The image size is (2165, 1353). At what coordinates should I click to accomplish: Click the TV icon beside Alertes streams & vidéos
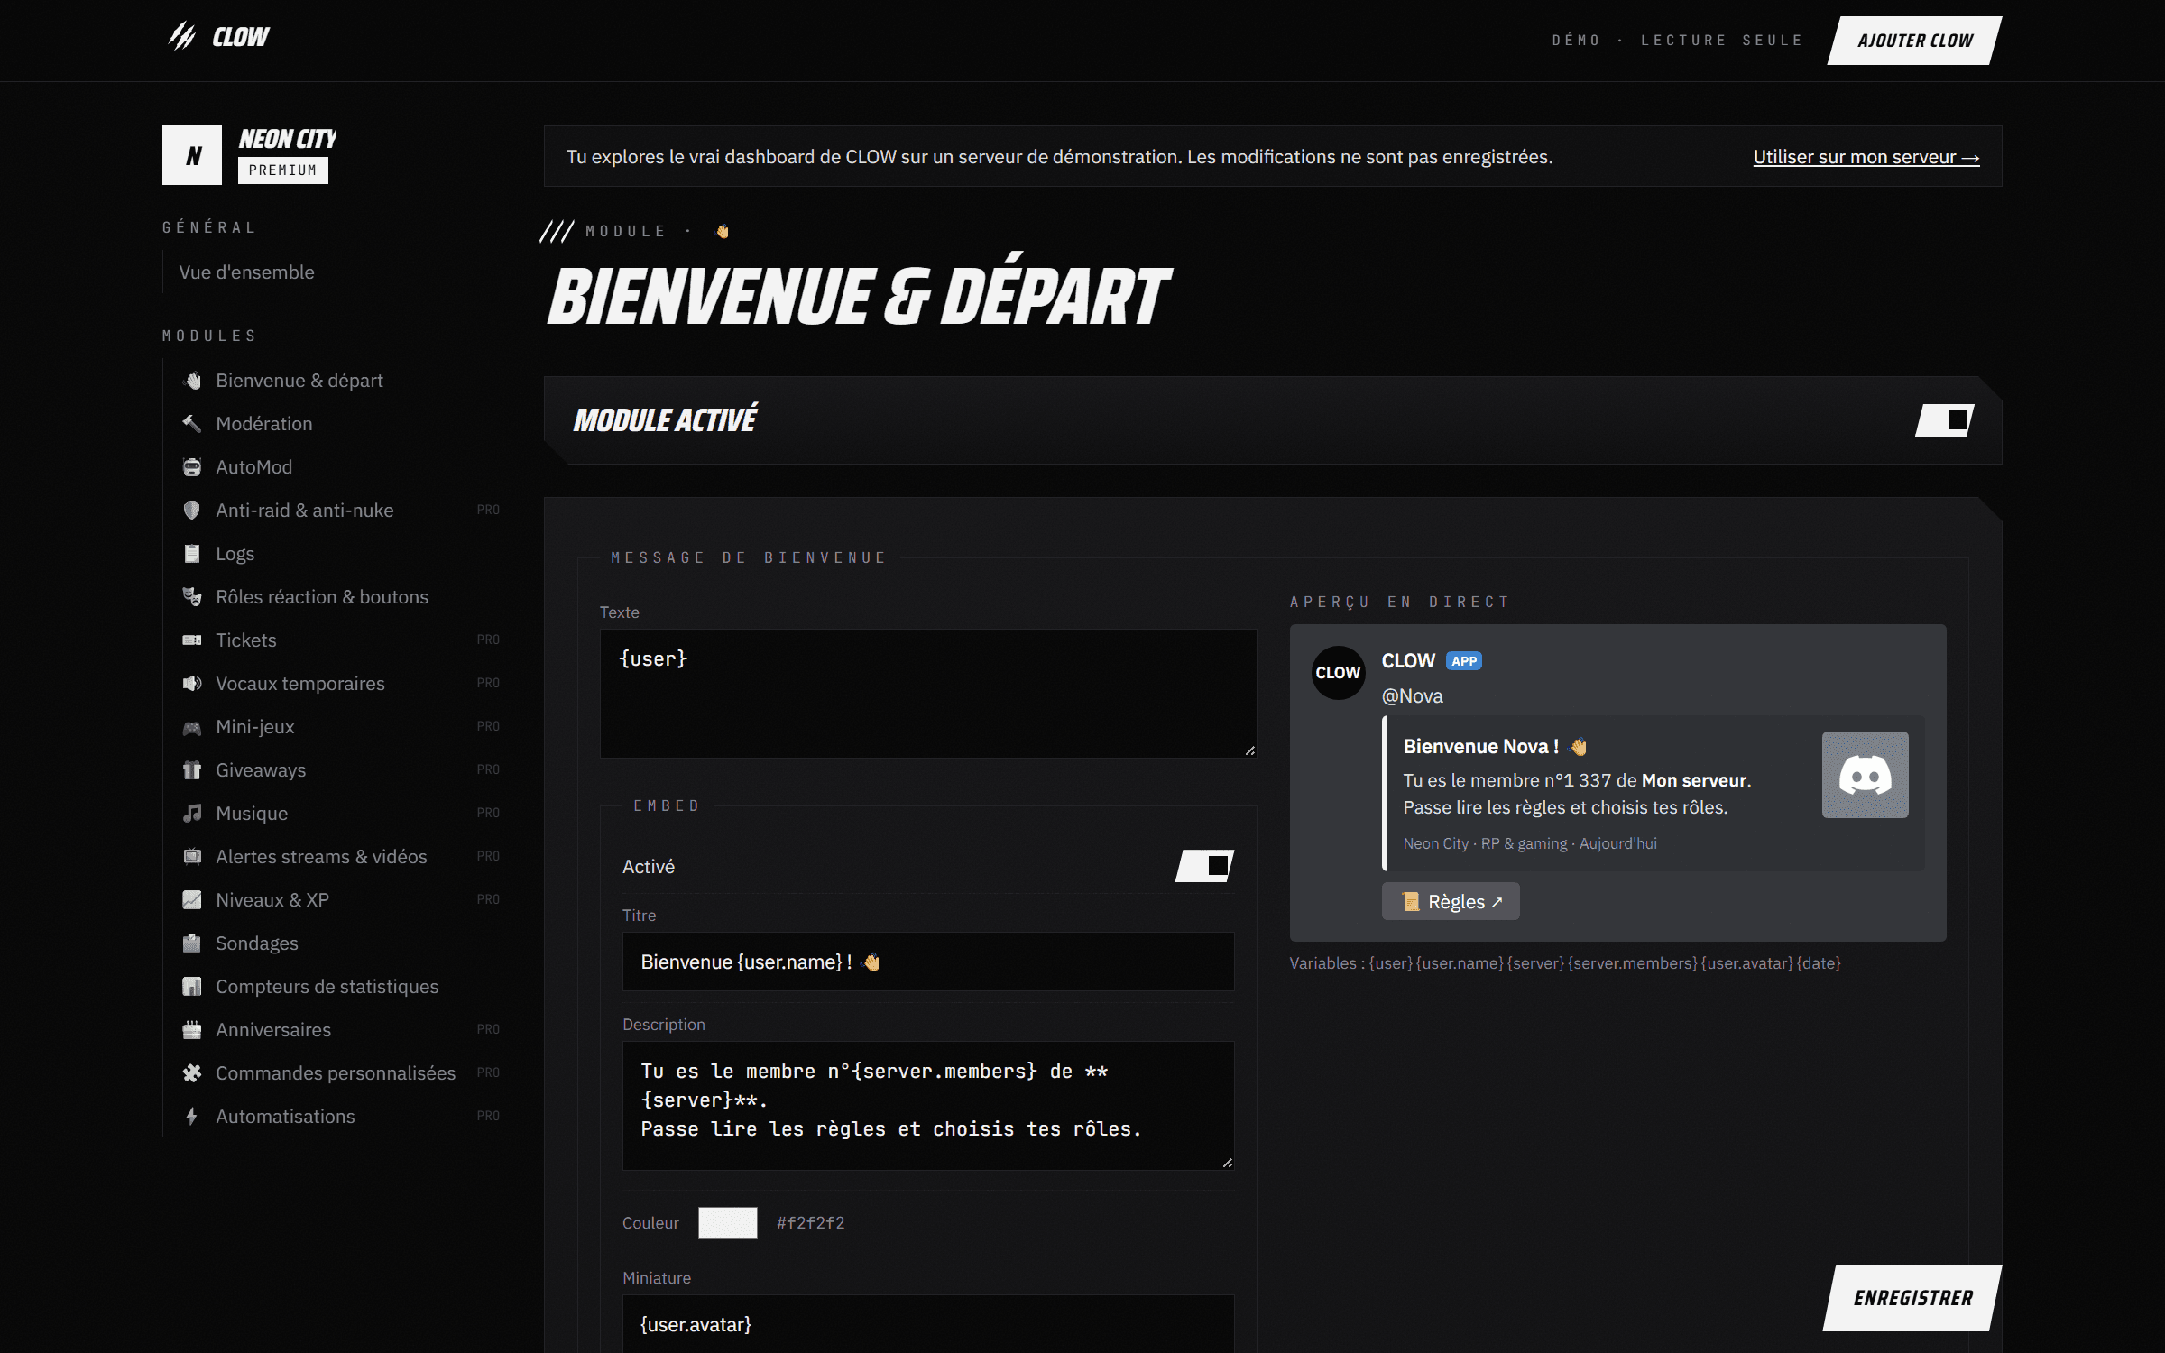click(x=192, y=857)
